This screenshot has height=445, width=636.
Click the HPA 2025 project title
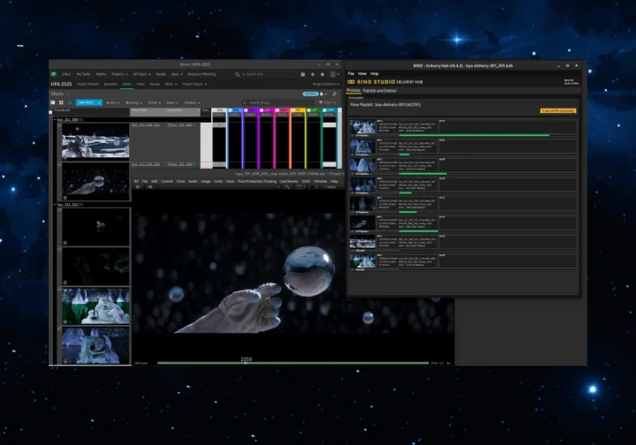[61, 84]
